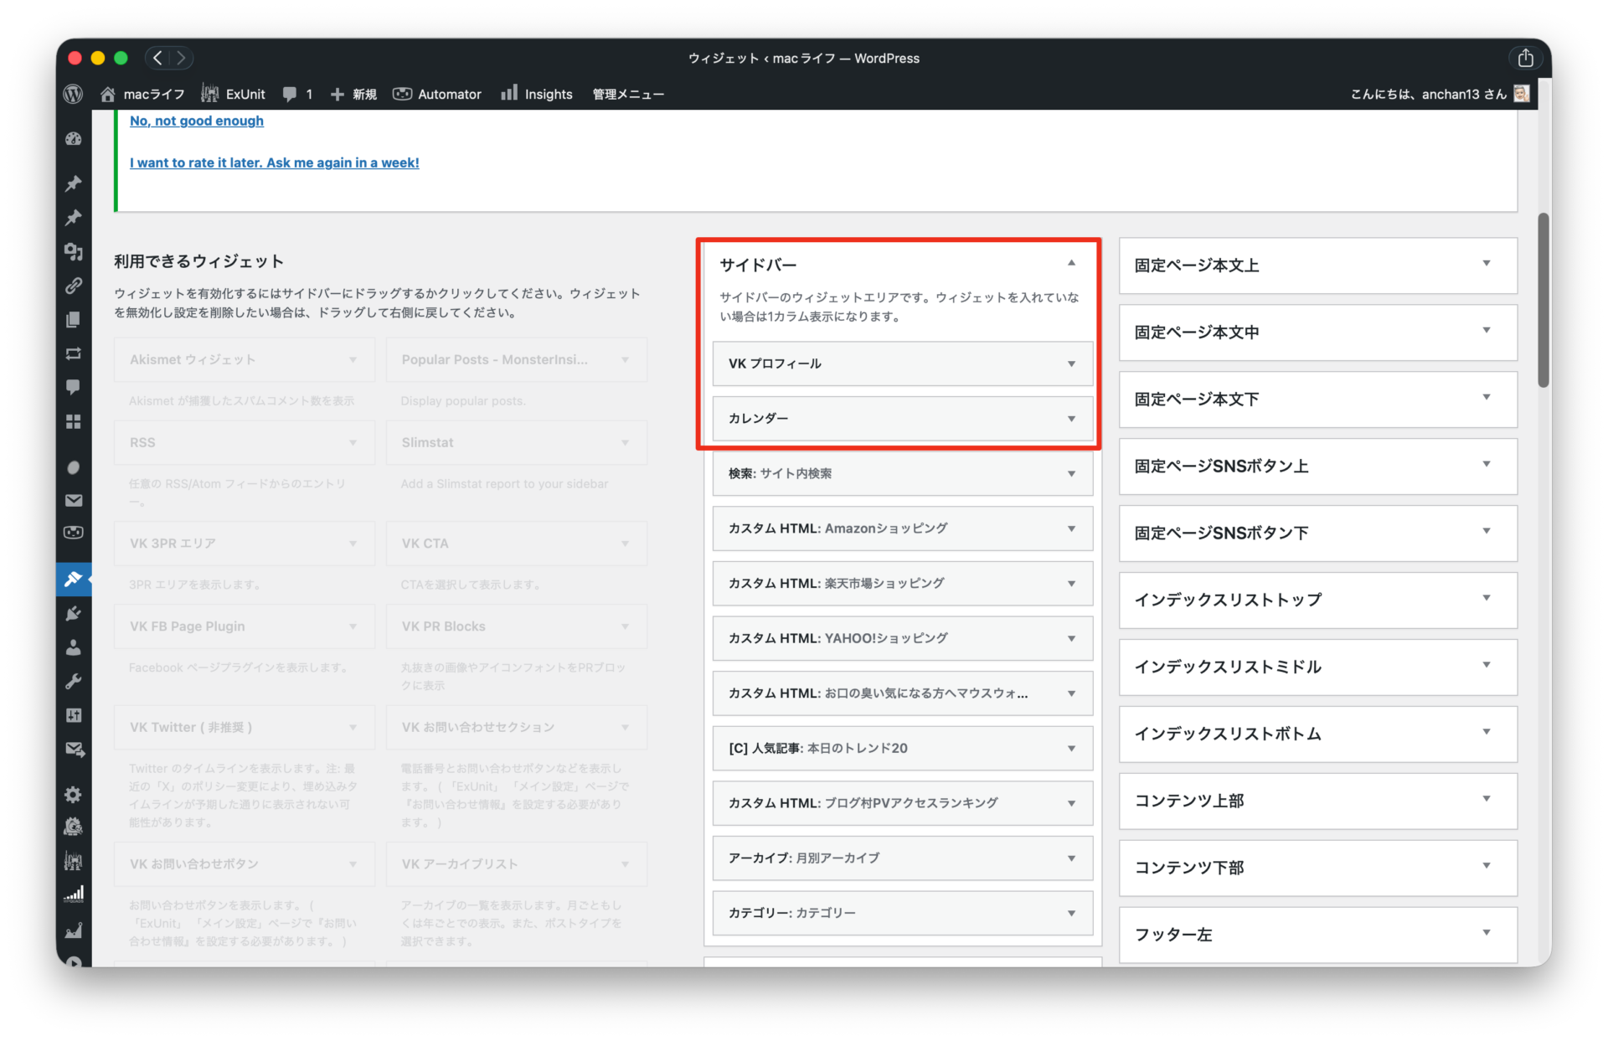Click the page vertical scrollbar
The width and height of the screenshot is (1608, 1041).
tap(1543, 300)
